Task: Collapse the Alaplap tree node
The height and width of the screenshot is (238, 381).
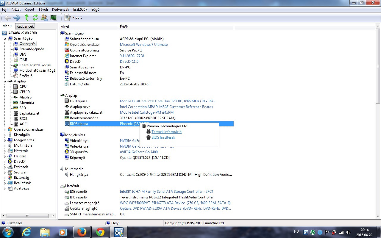Action: coord(5,81)
